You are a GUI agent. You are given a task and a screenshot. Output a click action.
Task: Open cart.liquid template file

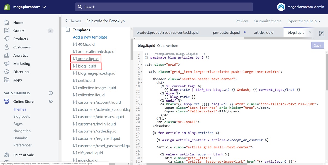(x=84, y=80)
